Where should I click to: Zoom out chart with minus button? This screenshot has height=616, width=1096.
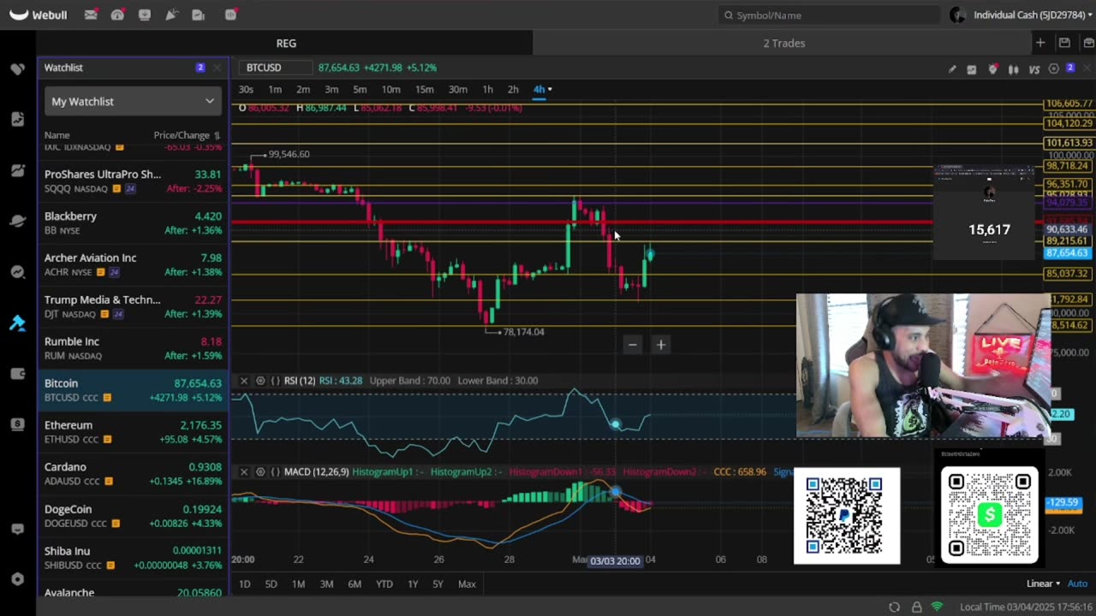pyautogui.click(x=633, y=345)
